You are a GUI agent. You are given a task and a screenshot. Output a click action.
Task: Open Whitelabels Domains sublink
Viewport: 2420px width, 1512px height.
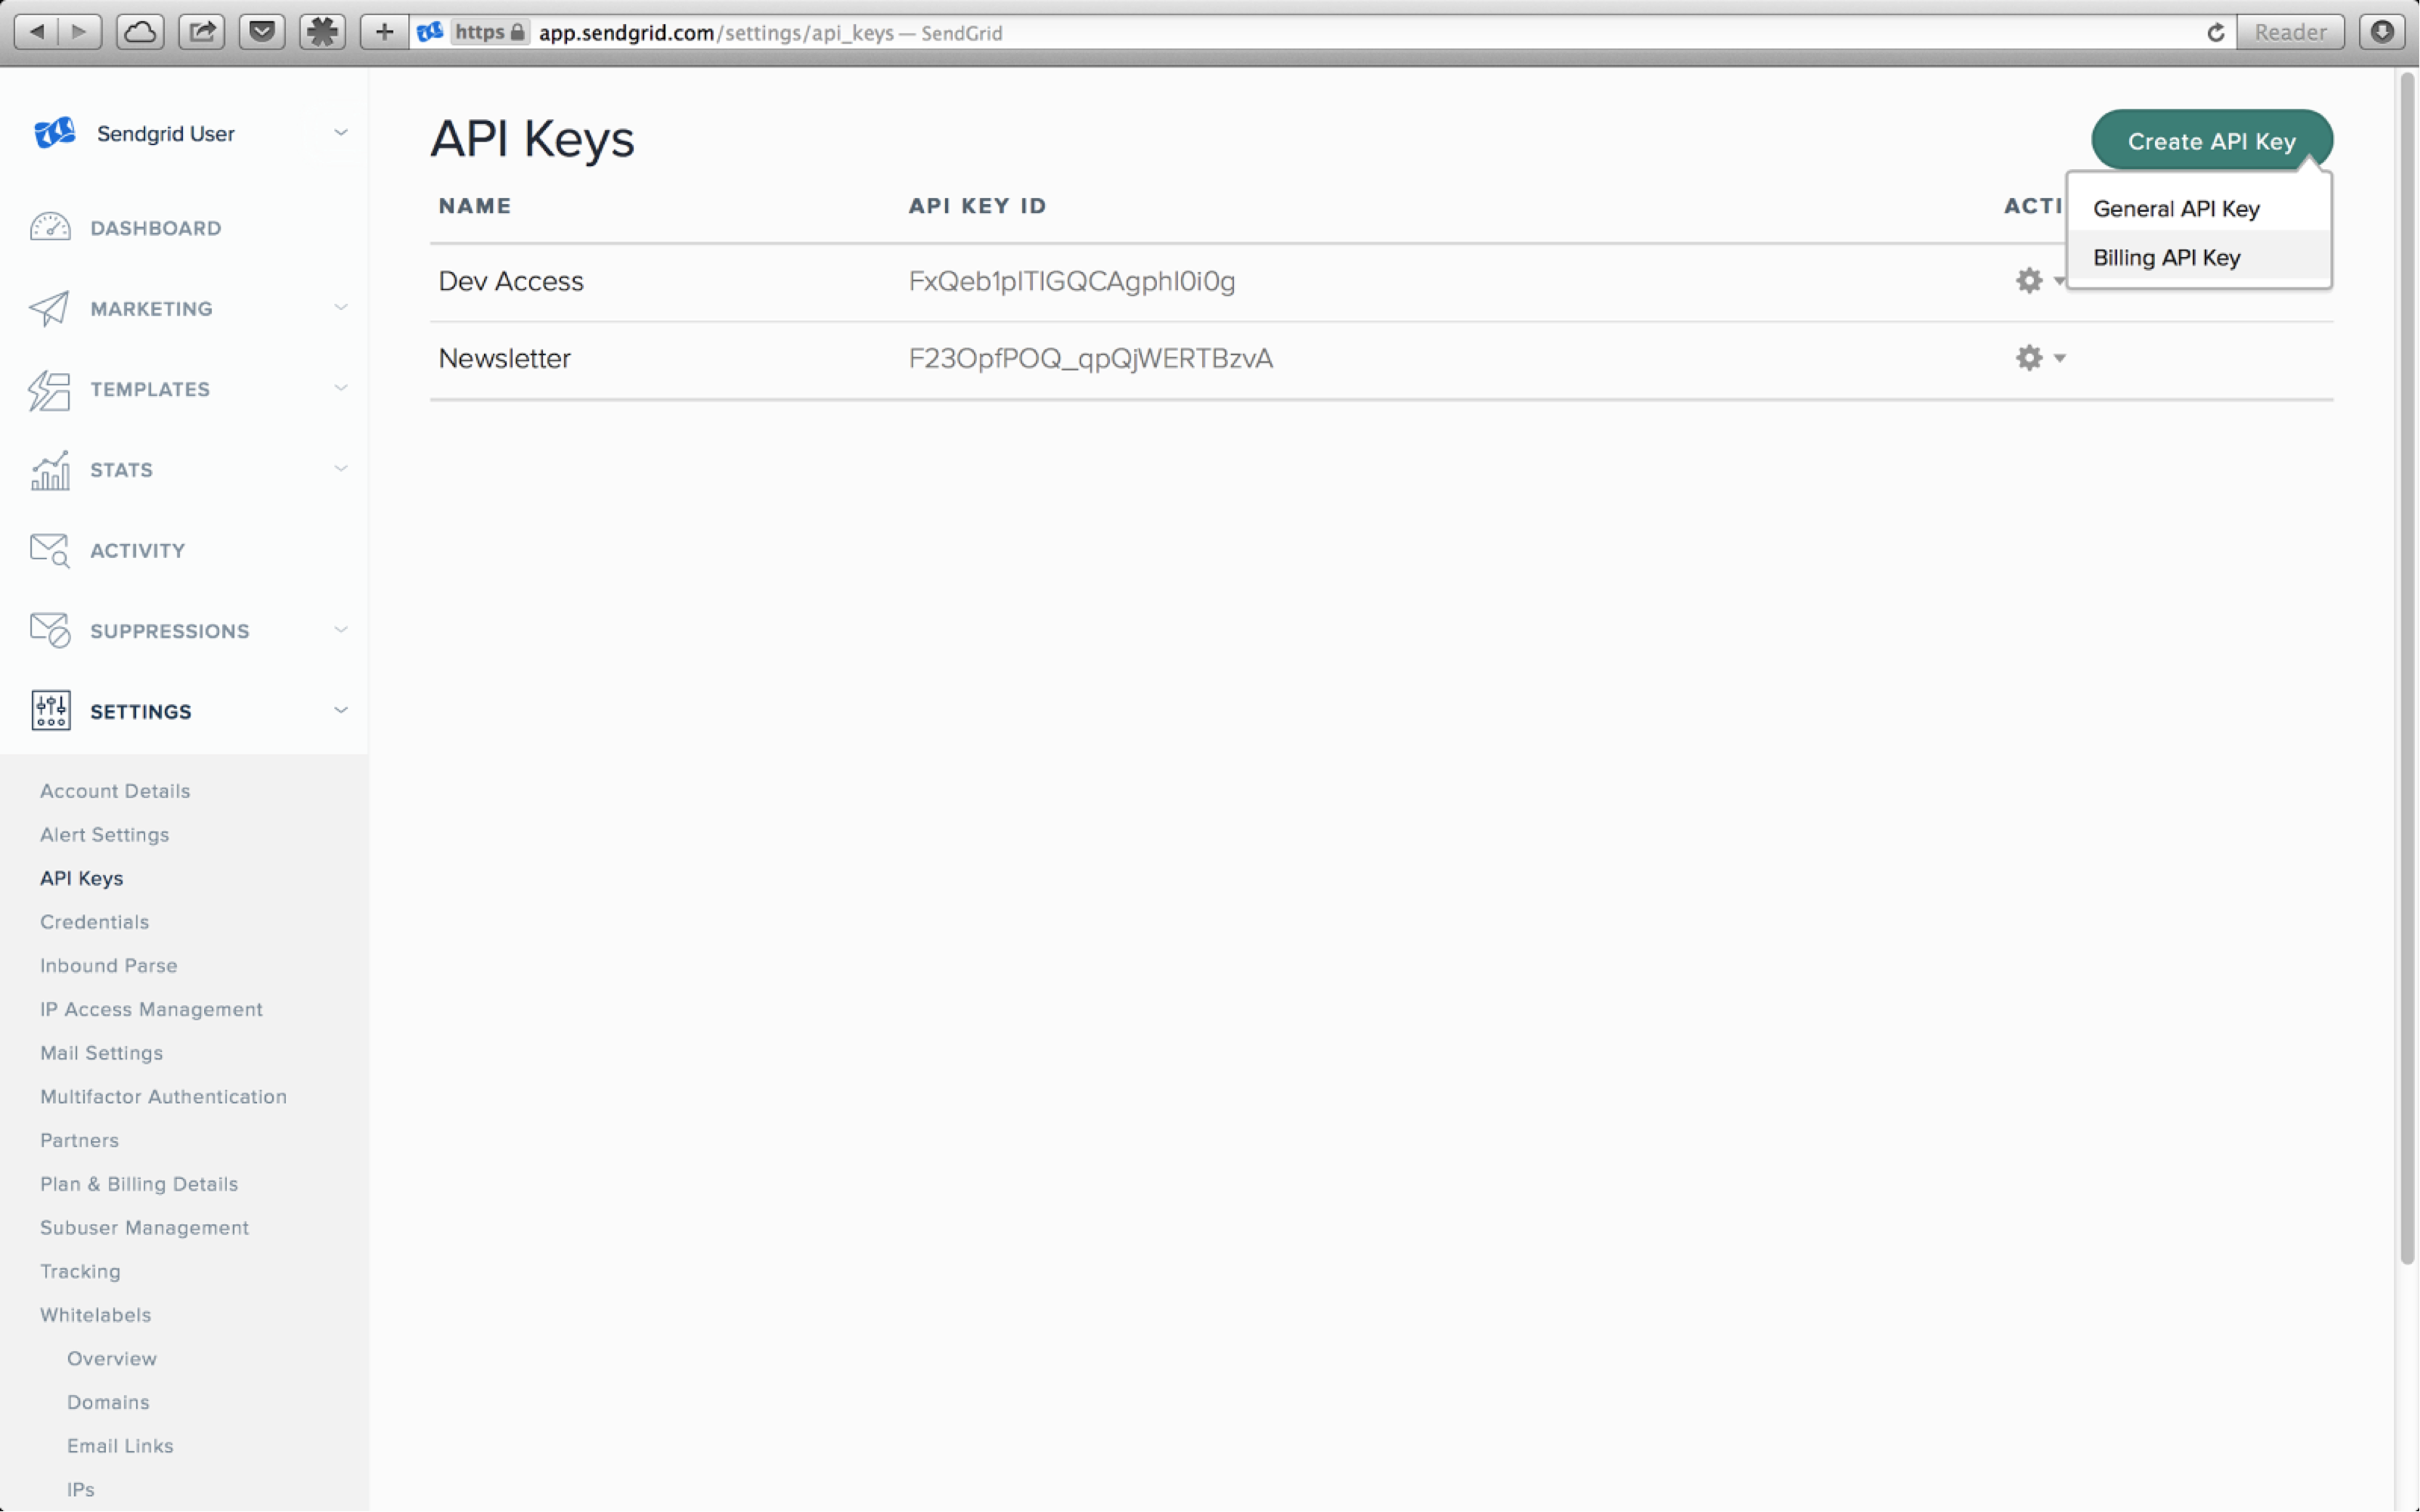(108, 1402)
